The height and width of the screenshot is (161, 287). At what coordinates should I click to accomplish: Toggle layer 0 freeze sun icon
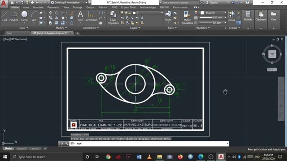tap(126, 13)
